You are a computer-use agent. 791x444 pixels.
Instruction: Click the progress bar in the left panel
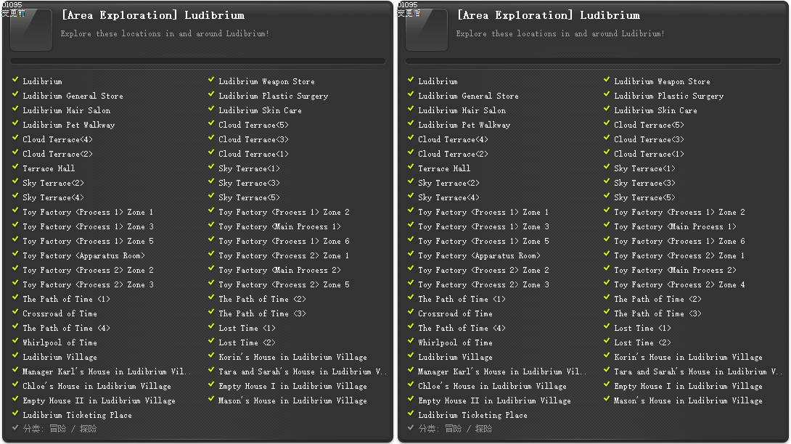[197, 62]
